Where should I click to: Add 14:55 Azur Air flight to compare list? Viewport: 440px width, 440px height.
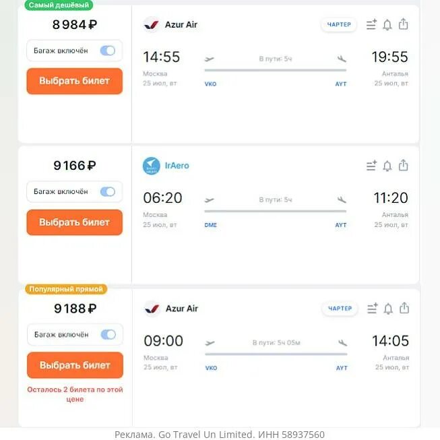click(371, 24)
